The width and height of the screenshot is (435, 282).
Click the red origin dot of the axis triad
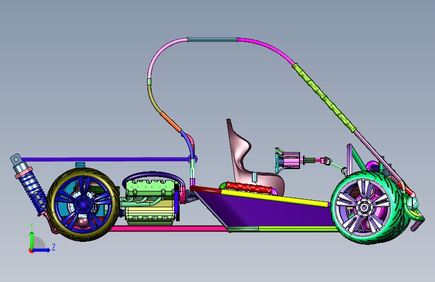pos(31,250)
